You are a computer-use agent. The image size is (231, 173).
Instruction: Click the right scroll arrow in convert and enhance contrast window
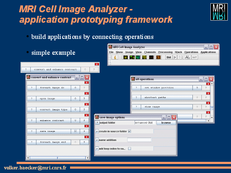88,158
